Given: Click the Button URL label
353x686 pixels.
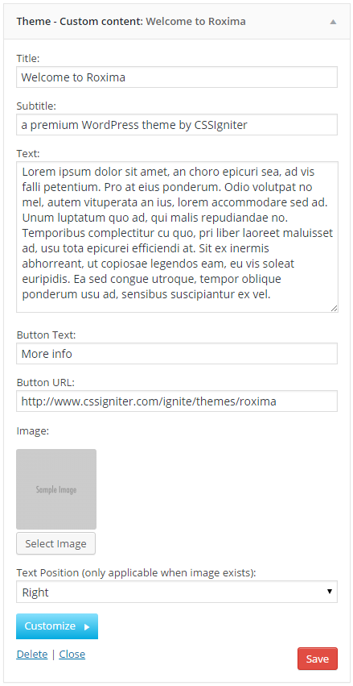Looking at the screenshot, I should tap(46, 382).
